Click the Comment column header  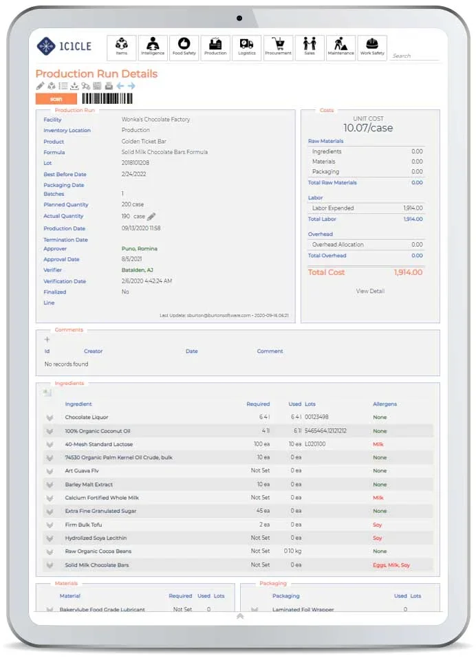click(x=270, y=351)
